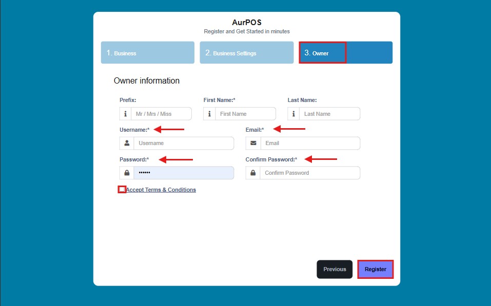
Task: Click the 'Password:*' label
Action: pos(134,159)
